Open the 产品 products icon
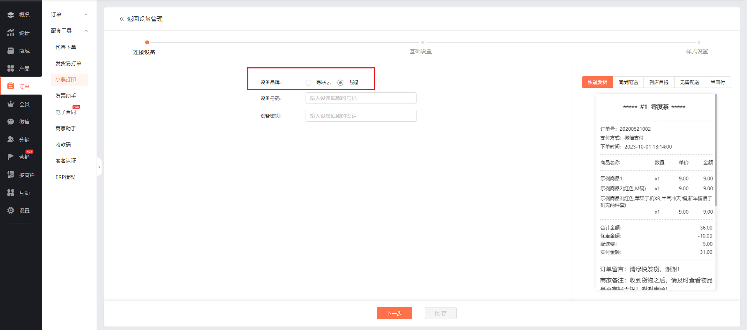 pyautogui.click(x=11, y=68)
